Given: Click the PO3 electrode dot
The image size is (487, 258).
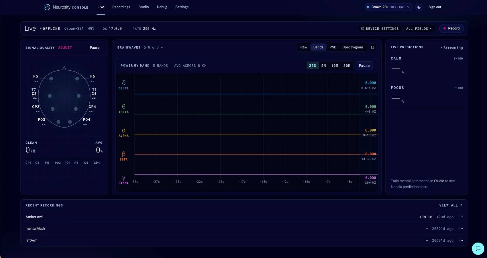Looking at the screenshot, I should pyautogui.click(x=58, y=122).
